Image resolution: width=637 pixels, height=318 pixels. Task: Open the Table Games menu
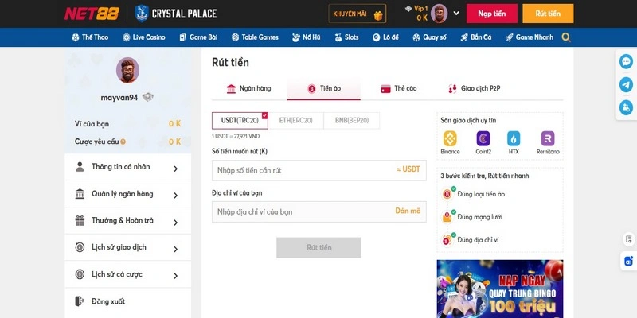click(255, 37)
